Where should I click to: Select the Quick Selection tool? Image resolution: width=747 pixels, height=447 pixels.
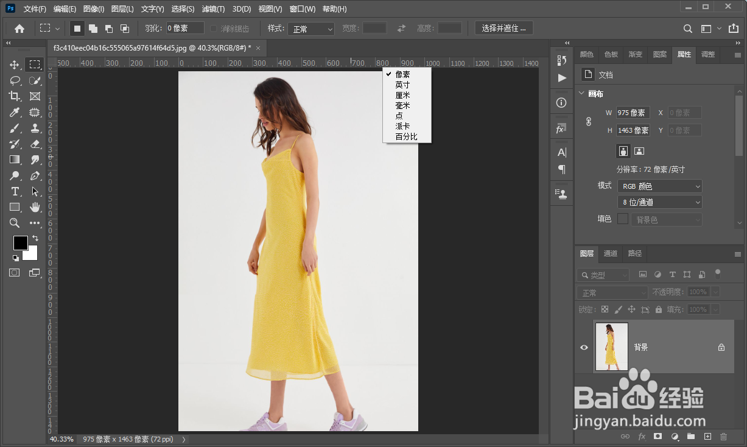click(35, 80)
